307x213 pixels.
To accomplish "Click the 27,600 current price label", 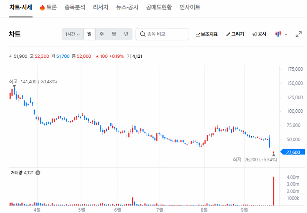I will [293, 152].
